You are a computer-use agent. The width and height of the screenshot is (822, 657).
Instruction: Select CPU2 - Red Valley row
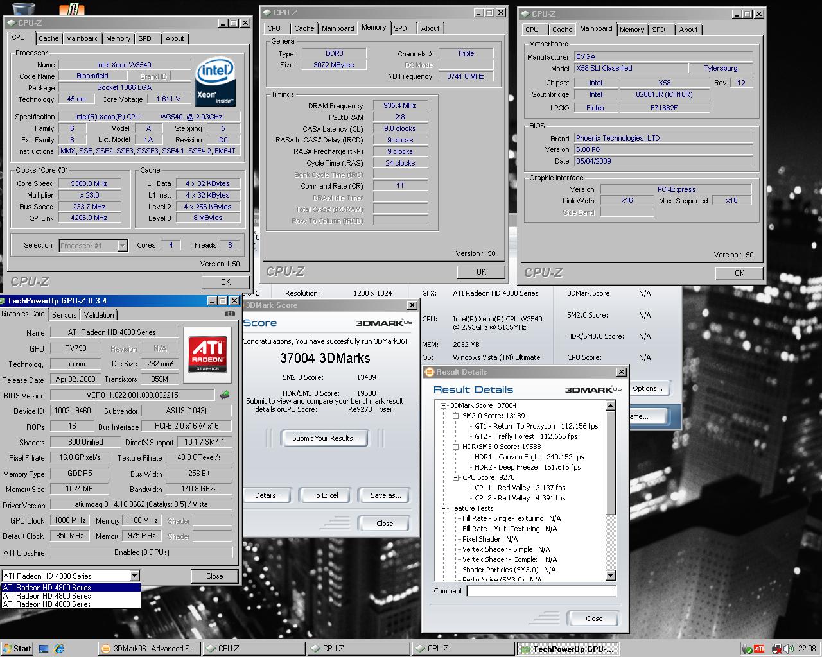point(520,498)
